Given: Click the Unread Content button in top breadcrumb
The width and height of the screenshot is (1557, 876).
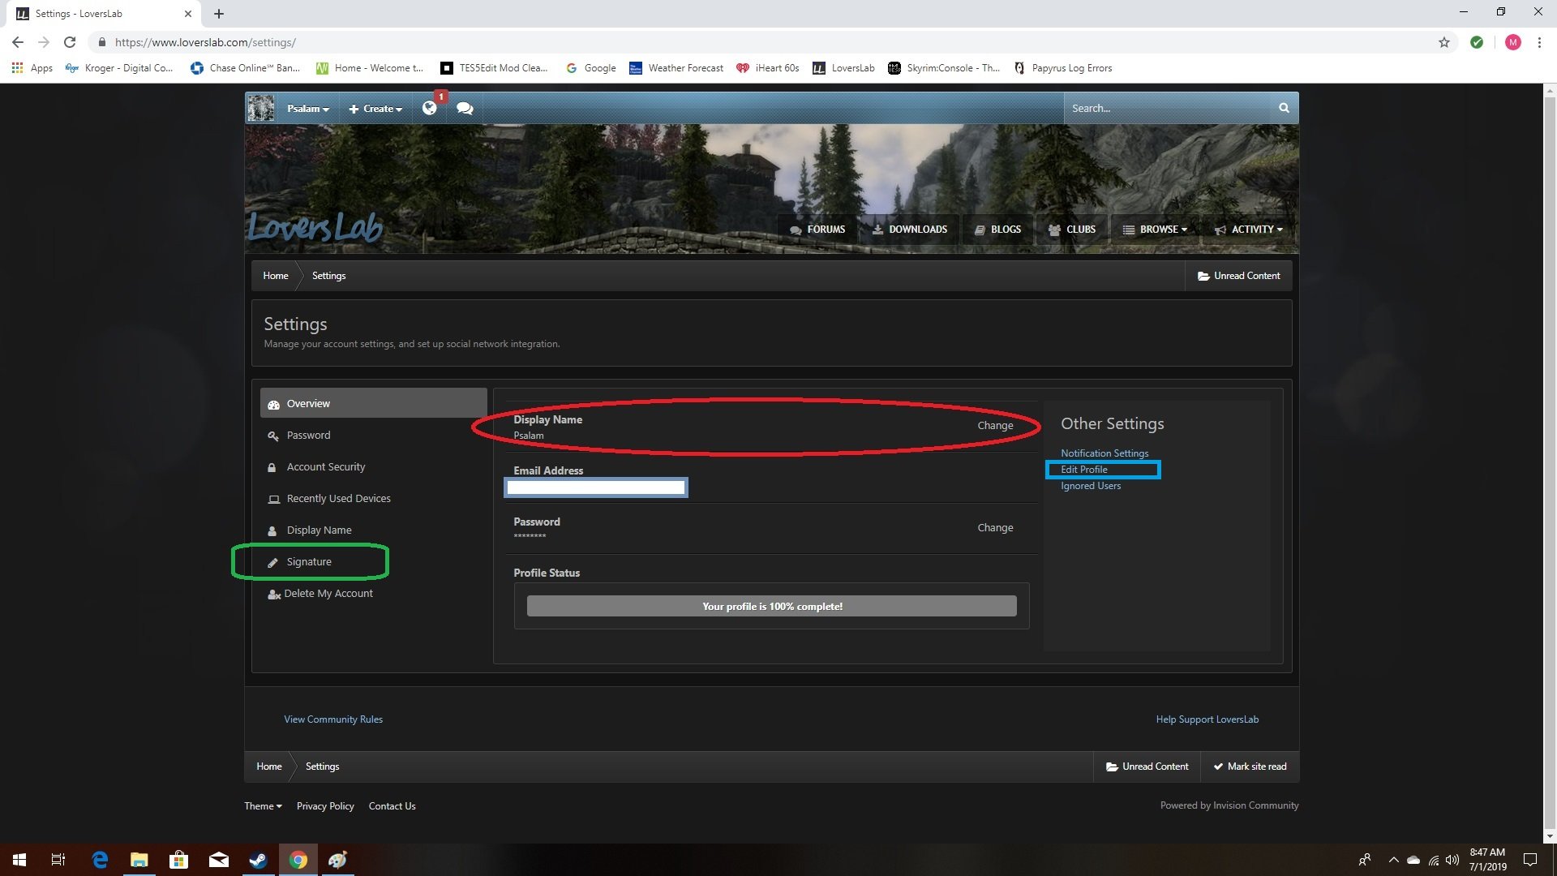Looking at the screenshot, I should click(x=1238, y=276).
